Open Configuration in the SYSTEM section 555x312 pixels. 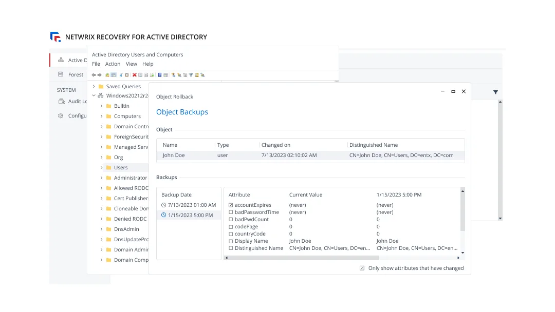(72, 115)
